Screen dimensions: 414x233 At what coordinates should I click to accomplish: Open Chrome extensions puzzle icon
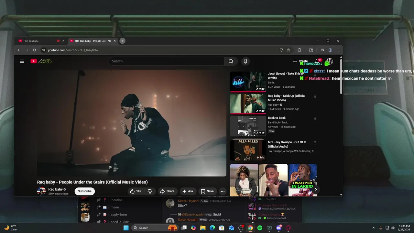coord(299,50)
